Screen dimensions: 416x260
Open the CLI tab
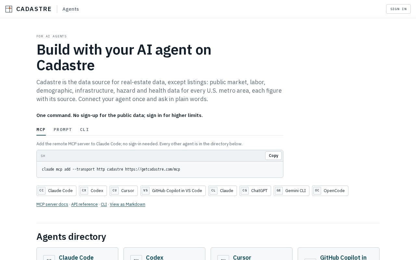point(84,129)
